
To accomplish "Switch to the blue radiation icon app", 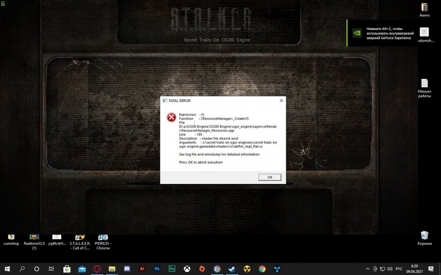I will pyautogui.click(x=277, y=269).
